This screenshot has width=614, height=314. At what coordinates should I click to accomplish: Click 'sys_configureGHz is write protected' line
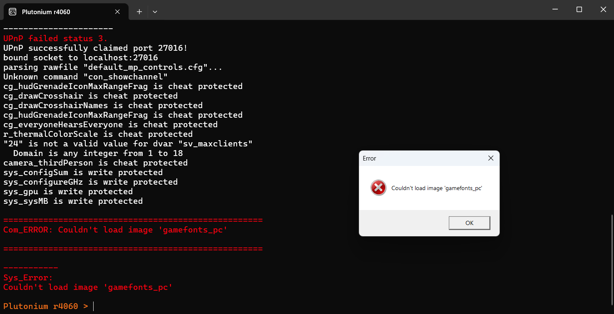click(x=90, y=182)
